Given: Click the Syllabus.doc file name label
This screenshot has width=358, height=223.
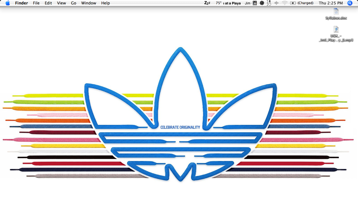Looking at the screenshot, I should 336,18.
